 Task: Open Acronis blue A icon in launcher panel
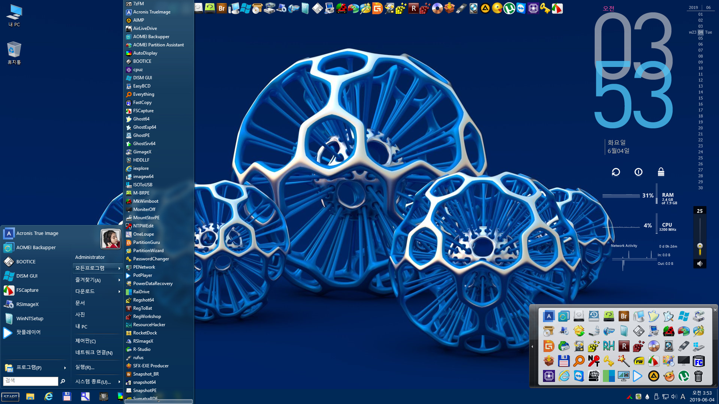[x=549, y=316]
